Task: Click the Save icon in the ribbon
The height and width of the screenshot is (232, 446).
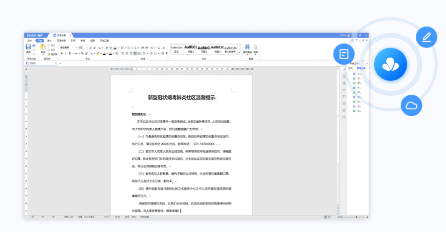Action: click(28, 47)
